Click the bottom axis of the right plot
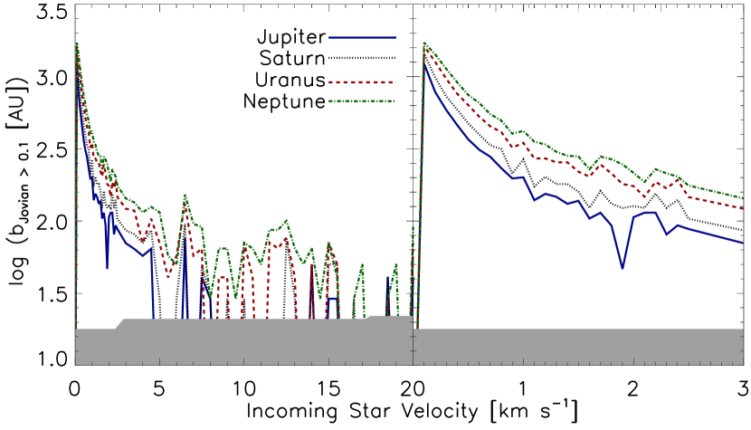Viewport: 751px width, 430px height. click(x=579, y=365)
